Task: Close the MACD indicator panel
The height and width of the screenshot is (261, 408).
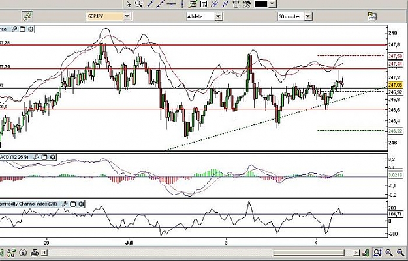Action: point(53,157)
